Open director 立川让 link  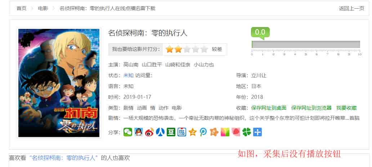coord(259,75)
